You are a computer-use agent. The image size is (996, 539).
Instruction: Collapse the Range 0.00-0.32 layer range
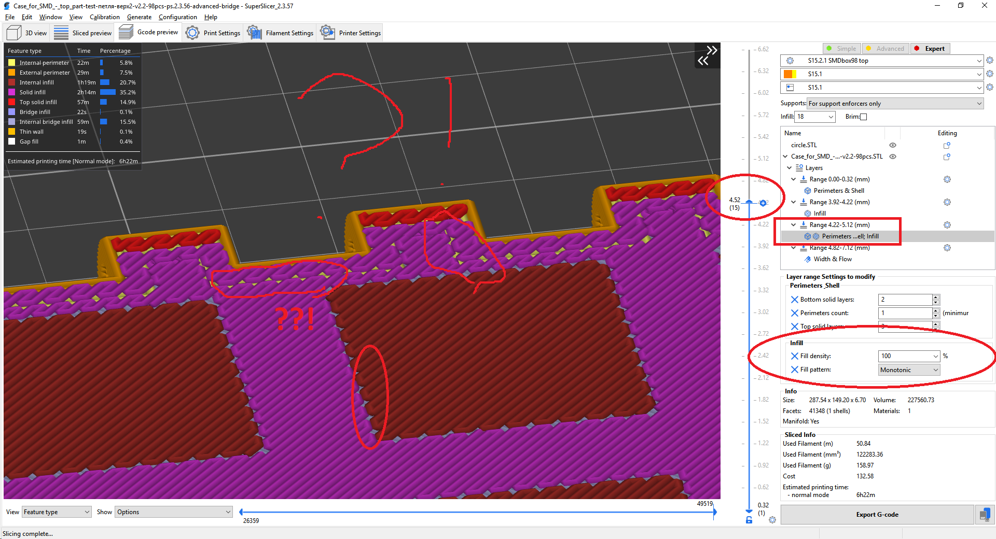pyautogui.click(x=793, y=179)
